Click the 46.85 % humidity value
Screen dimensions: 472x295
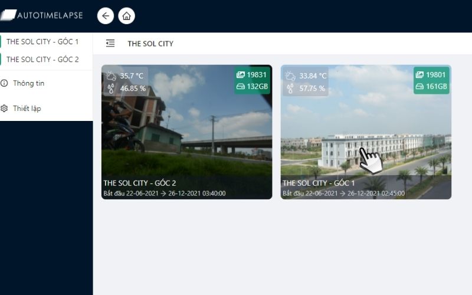(x=133, y=88)
